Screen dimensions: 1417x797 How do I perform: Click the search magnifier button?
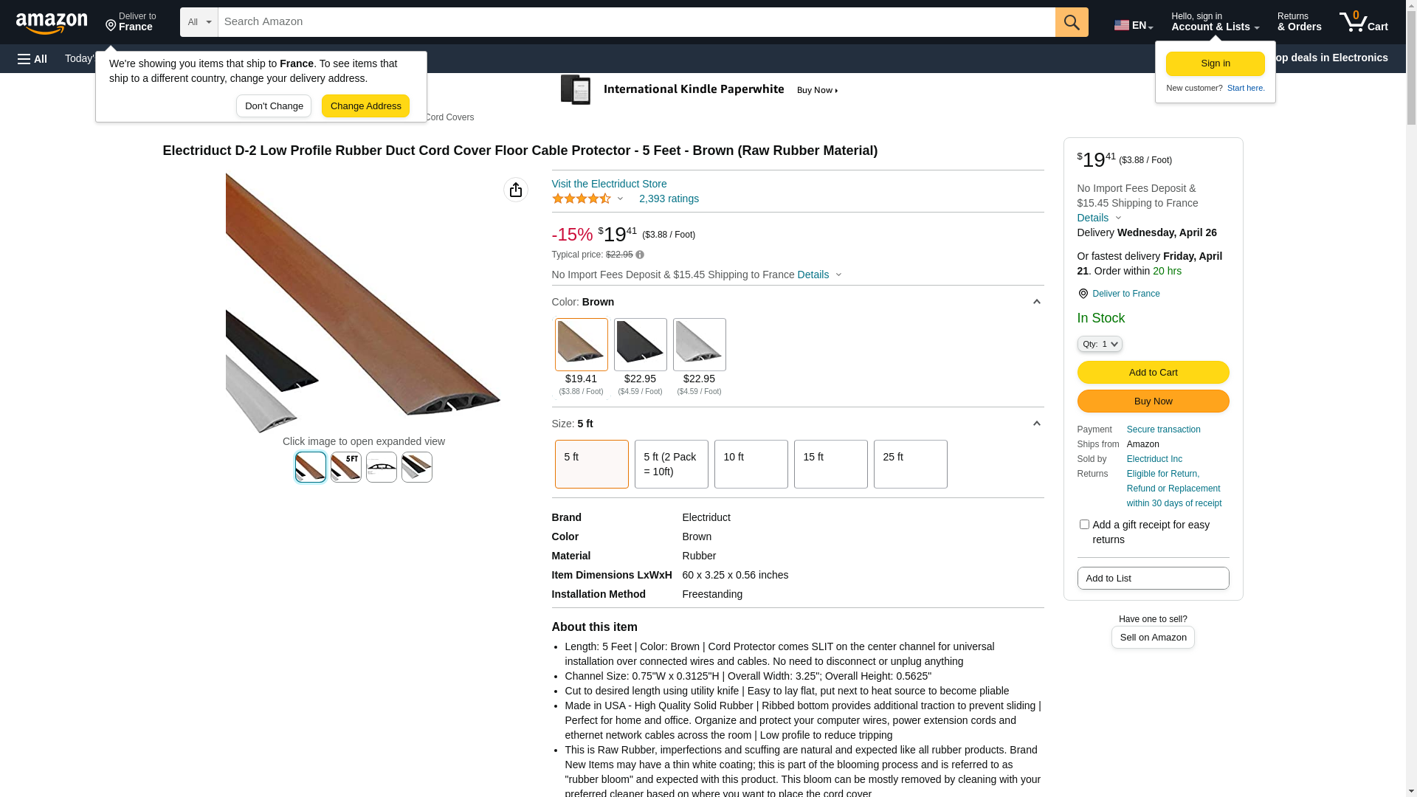click(x=1072, y=22)
